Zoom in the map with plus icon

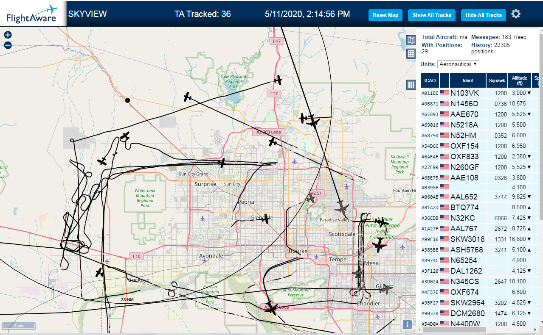8,35
